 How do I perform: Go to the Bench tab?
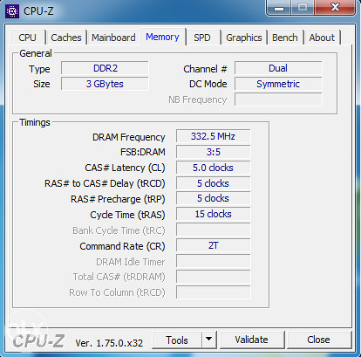(285, 38)
